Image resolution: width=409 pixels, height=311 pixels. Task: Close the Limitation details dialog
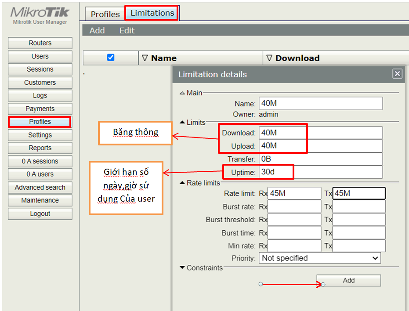point(397,74)
